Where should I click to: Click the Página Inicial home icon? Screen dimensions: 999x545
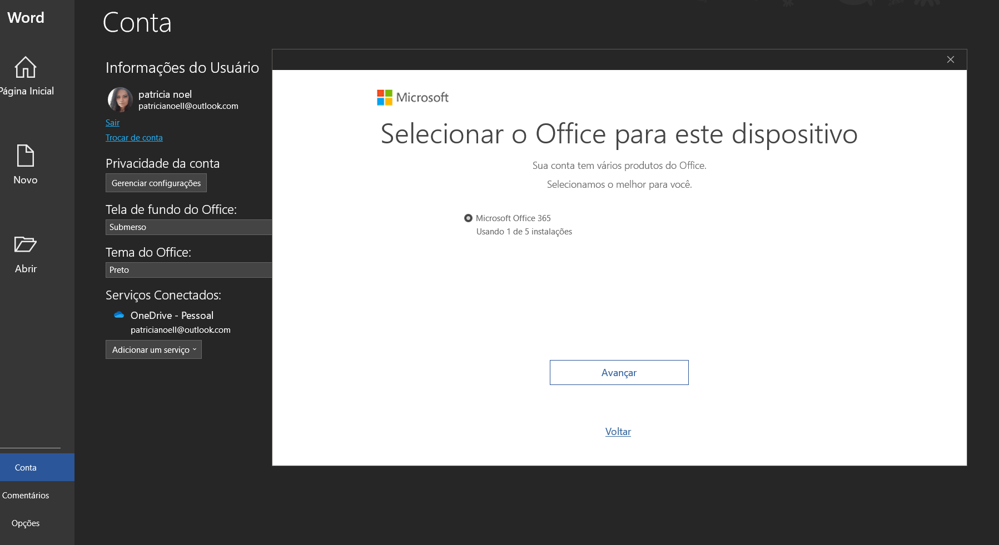click(x=26, y=67)
